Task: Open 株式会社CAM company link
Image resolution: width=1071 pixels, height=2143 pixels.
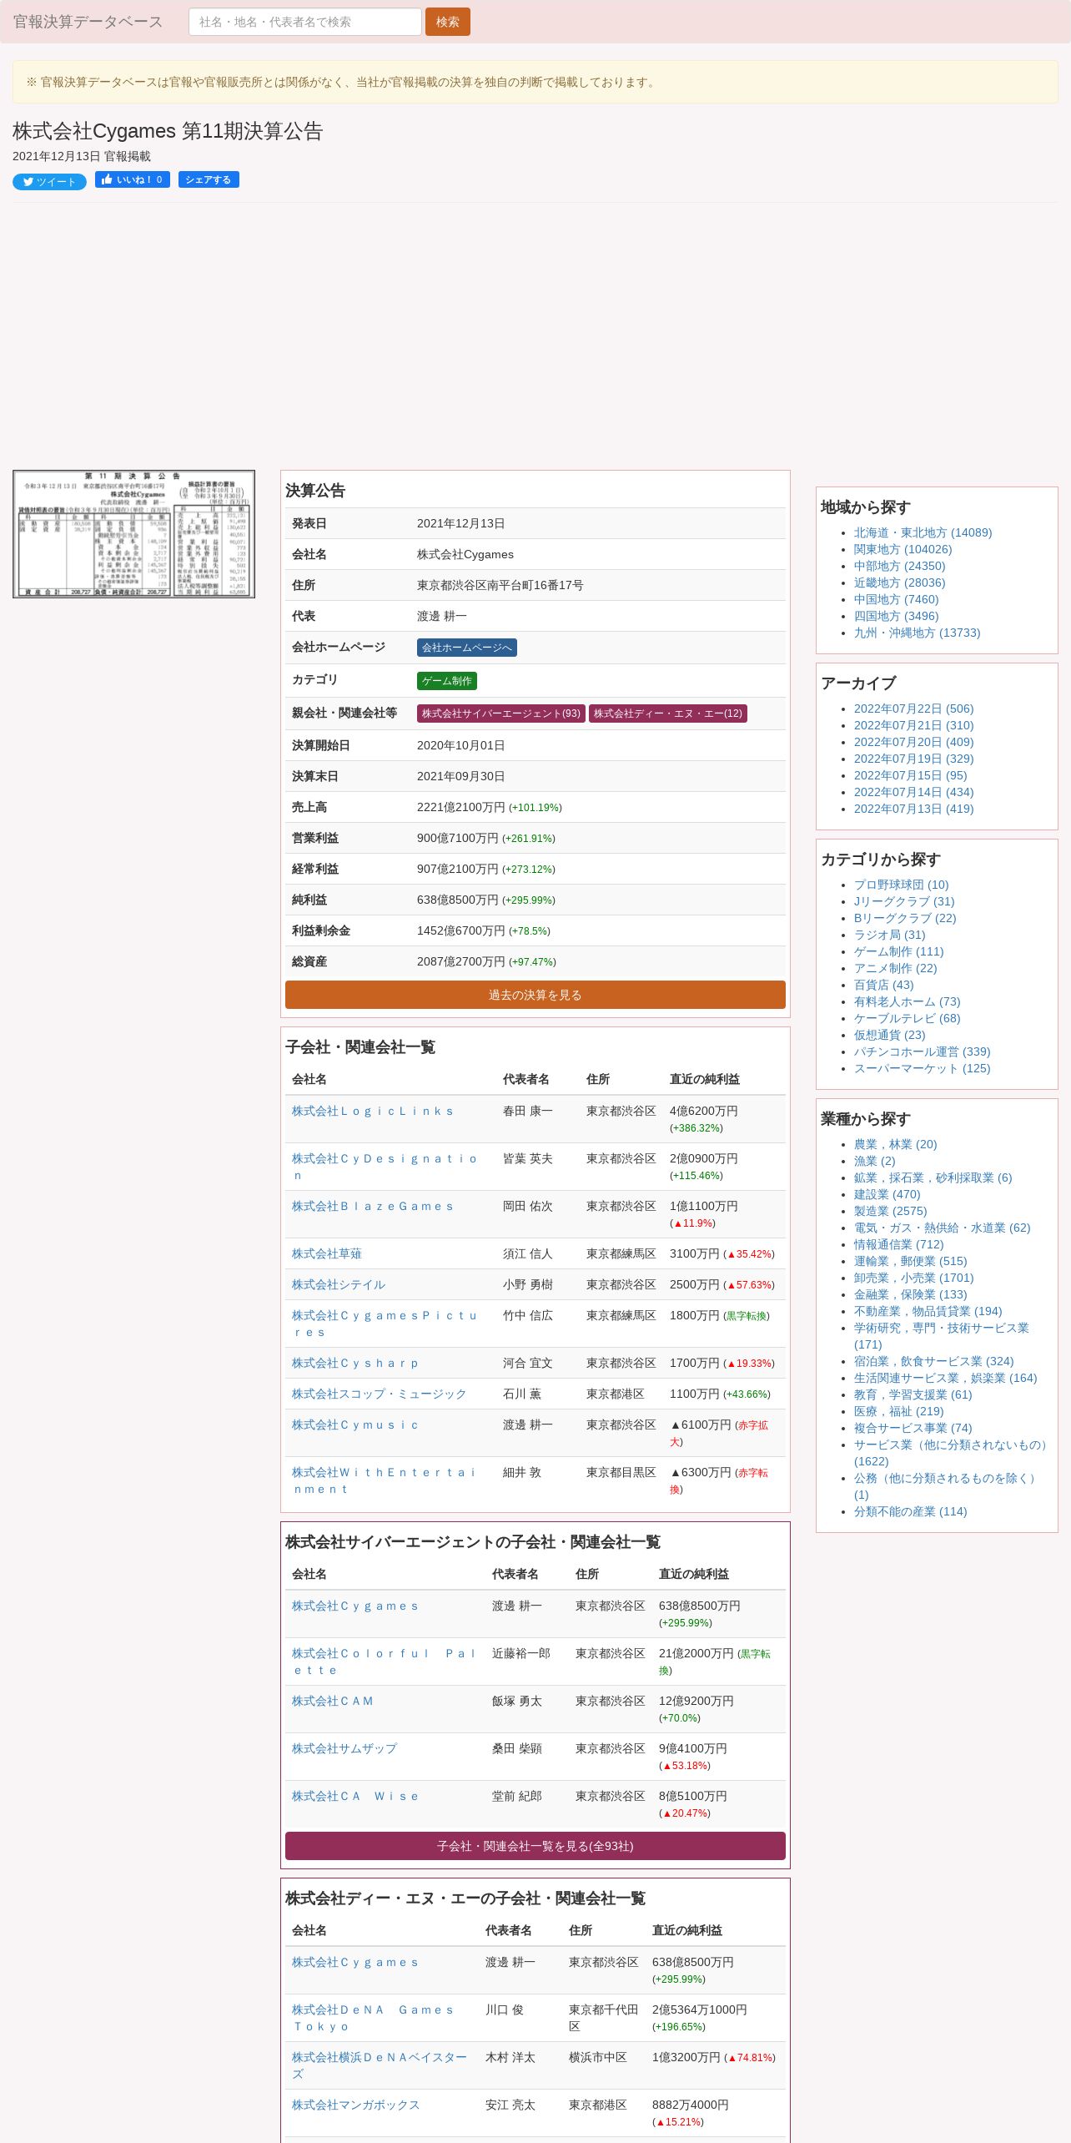Action: click(x=333, y=1702)
